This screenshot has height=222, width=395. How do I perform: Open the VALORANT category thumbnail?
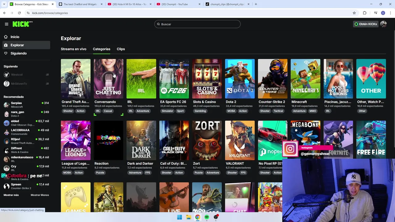coord(240,140)
